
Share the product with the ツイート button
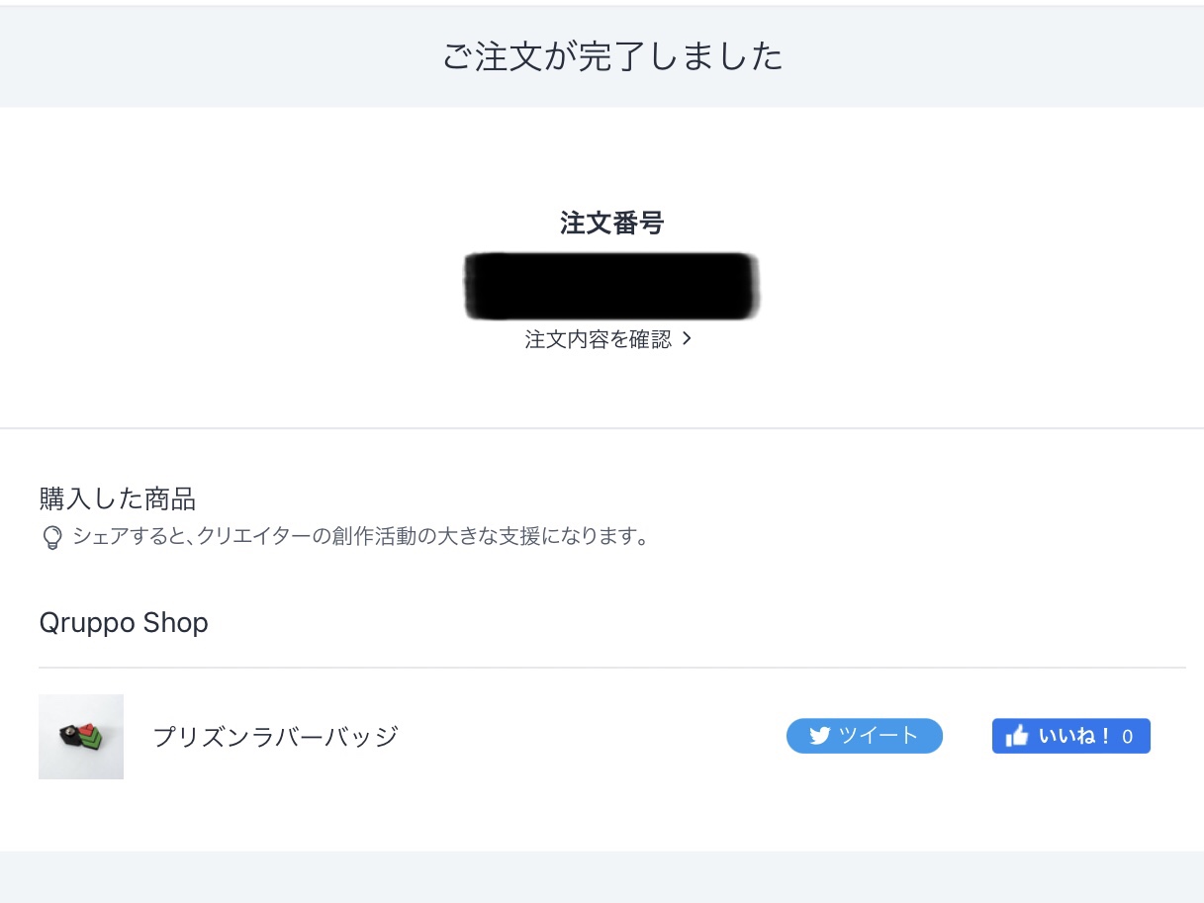(865, 736)
